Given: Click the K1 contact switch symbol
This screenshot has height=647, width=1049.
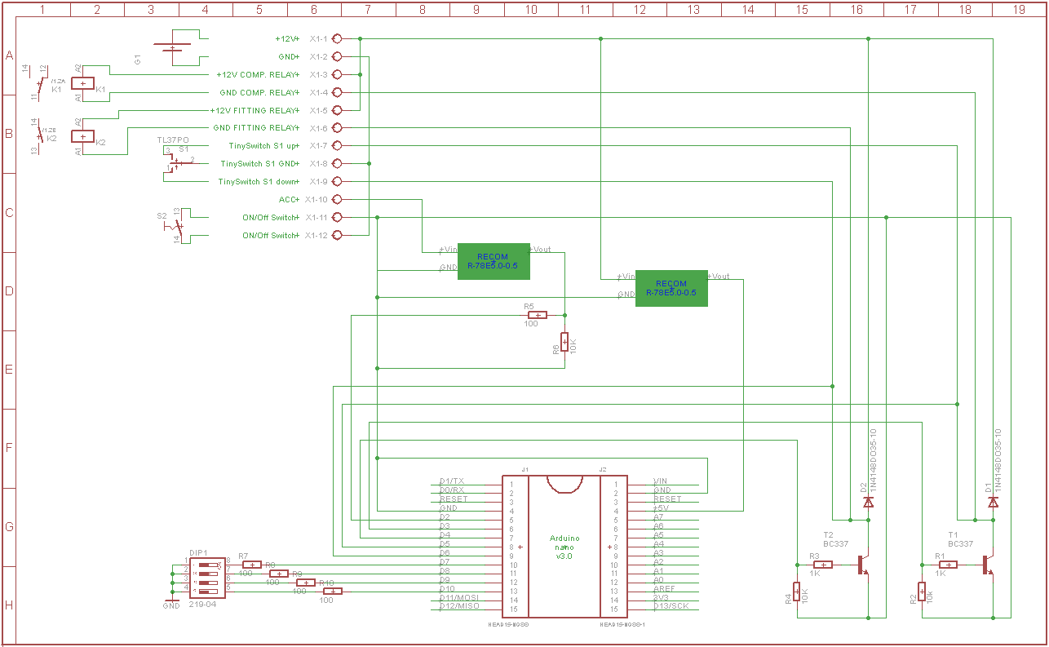Looking at the screenshot, I should [38, 82].
